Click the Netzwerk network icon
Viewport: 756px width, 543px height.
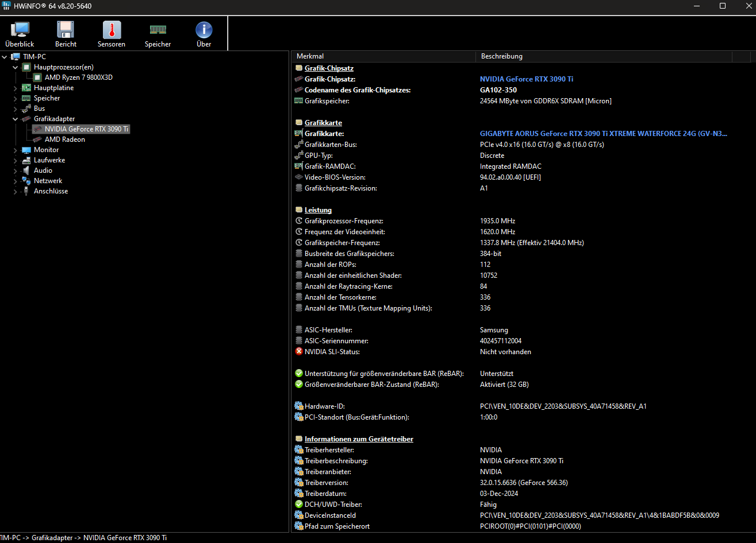coord(26,181)
